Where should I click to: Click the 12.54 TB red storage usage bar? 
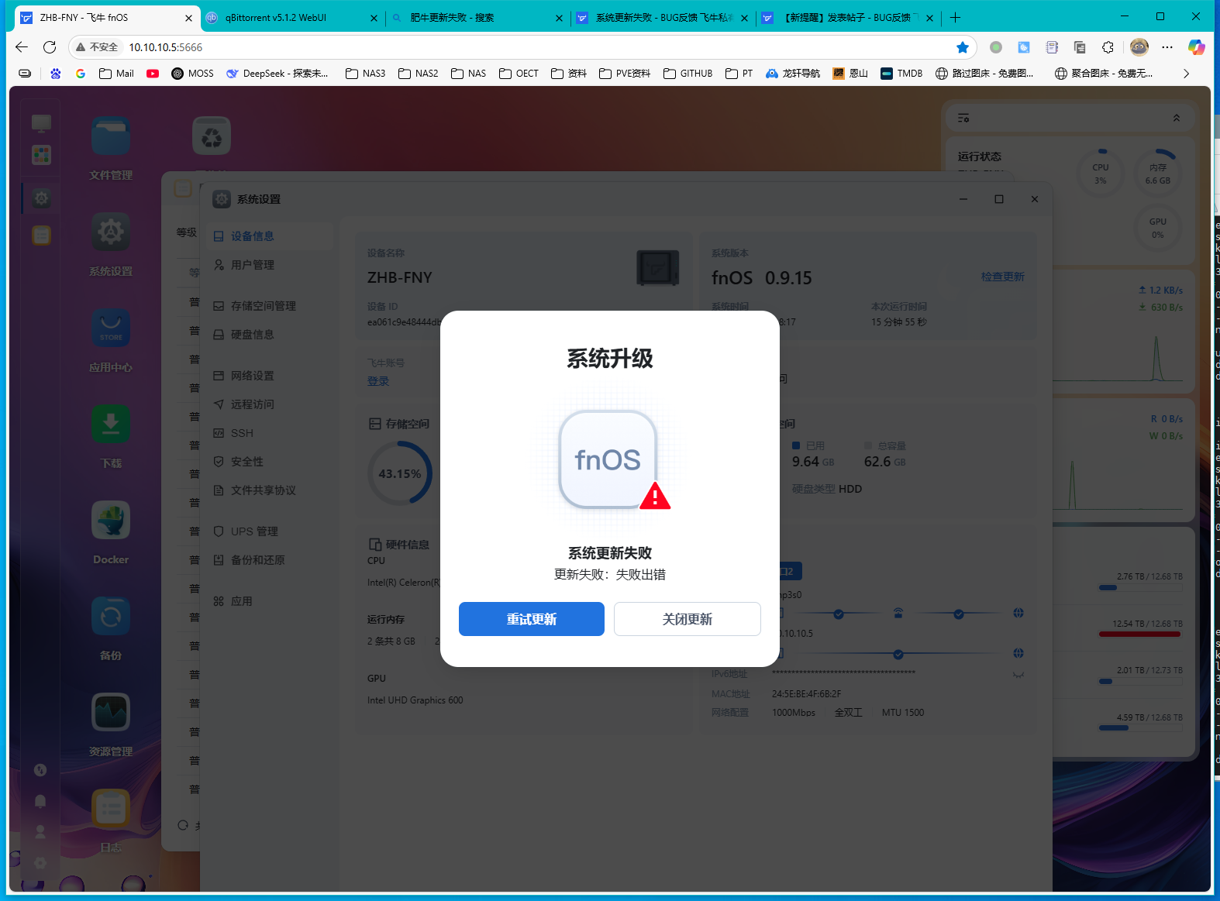1140,634
